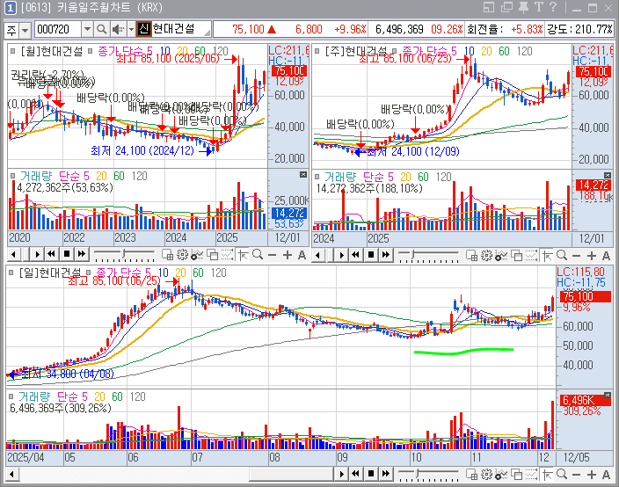Search stock with the magnifier next to code
619x487 pixels.
click(x=101, y=29)
